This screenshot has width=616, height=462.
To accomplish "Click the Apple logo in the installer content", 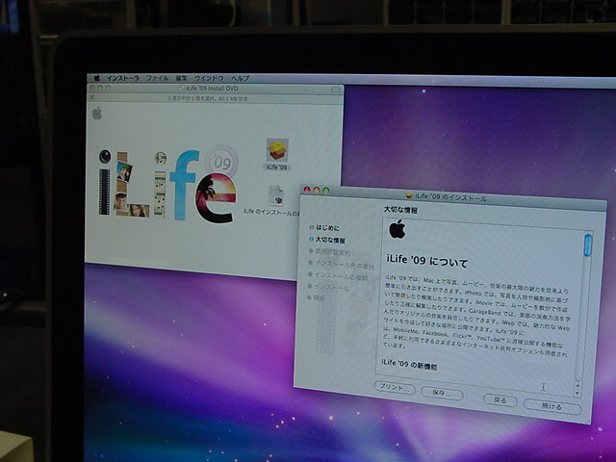I will point(398,229).
